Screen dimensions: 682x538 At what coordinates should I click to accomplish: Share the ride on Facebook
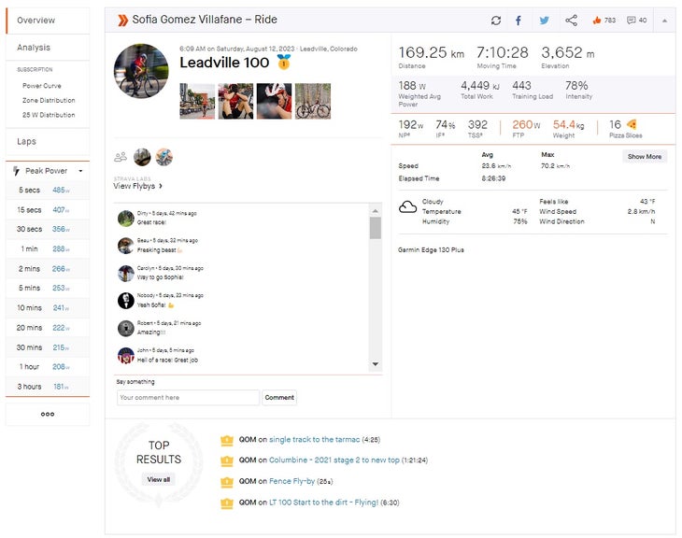pyautogui.click(x=519, y=21)
